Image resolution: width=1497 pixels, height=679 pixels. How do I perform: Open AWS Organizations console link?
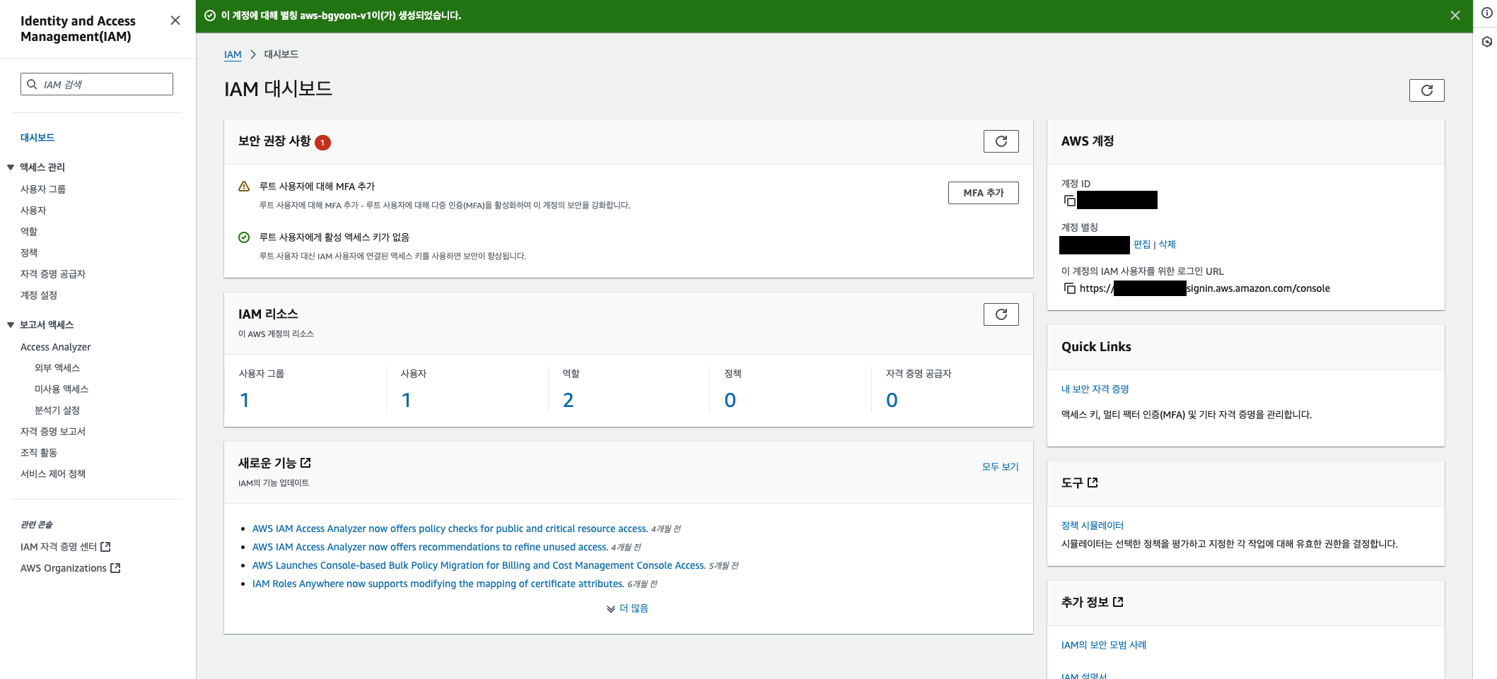pyautogui.click(x=71, y=568)
